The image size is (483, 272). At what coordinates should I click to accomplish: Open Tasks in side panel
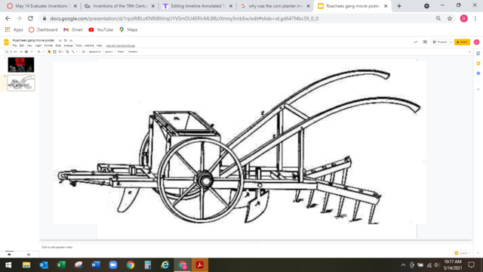(478, 73)
